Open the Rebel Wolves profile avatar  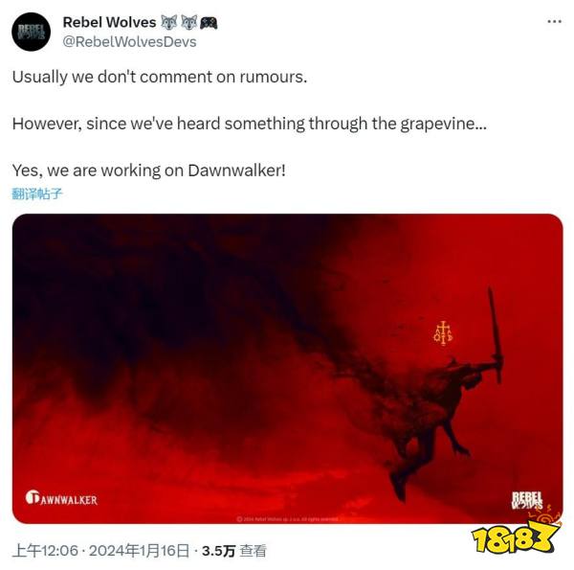tap(31, 32)
